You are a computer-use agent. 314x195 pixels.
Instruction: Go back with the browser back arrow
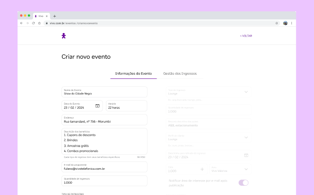click(21, 23)
